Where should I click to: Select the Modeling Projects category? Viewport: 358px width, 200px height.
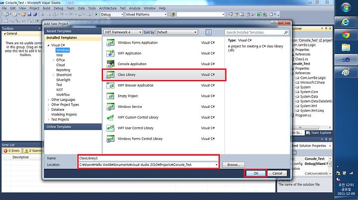64,114
